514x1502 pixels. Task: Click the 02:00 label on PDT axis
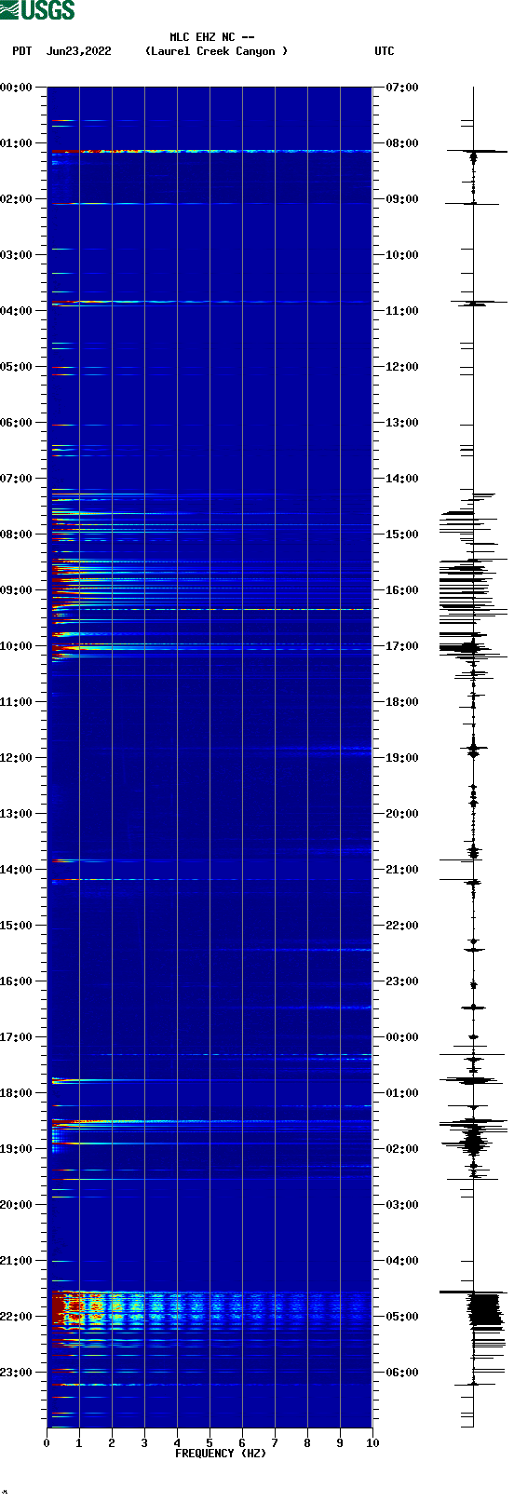pyautogui.click(x=17, y=199)
